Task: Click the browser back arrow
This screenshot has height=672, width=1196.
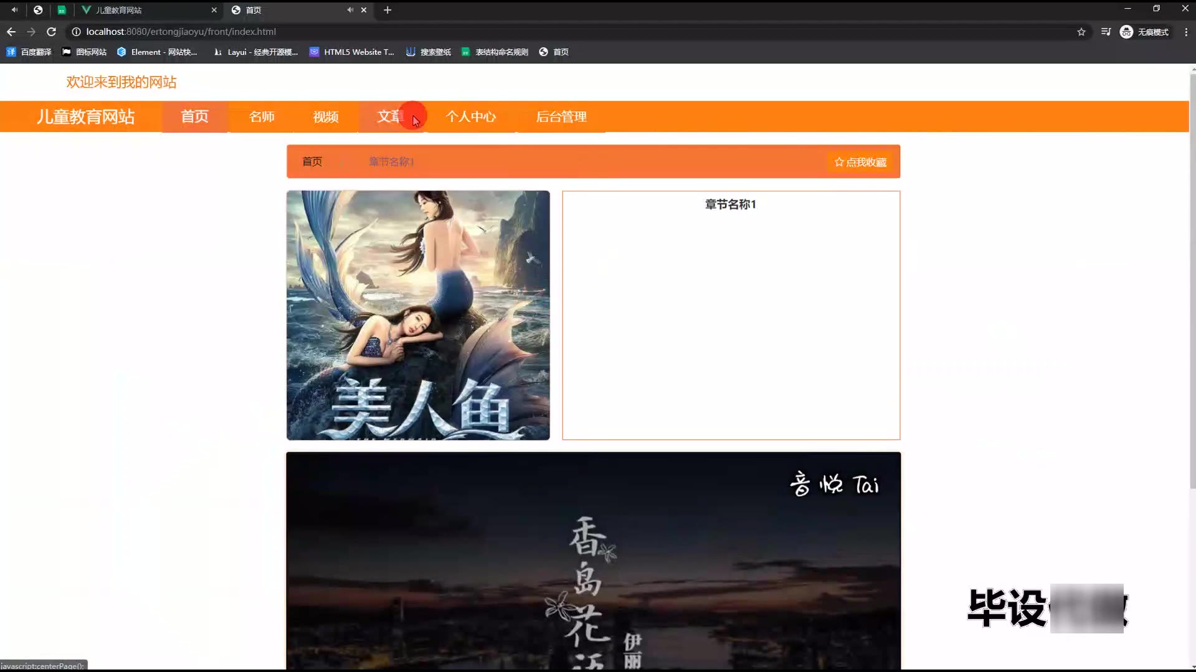Action: click(11, 32)
